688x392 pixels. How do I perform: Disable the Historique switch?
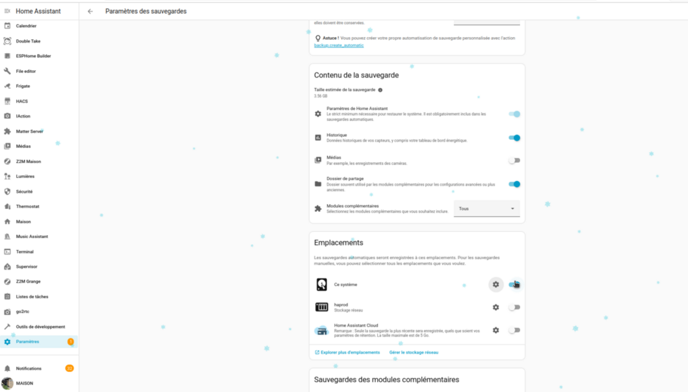point(514,138)
